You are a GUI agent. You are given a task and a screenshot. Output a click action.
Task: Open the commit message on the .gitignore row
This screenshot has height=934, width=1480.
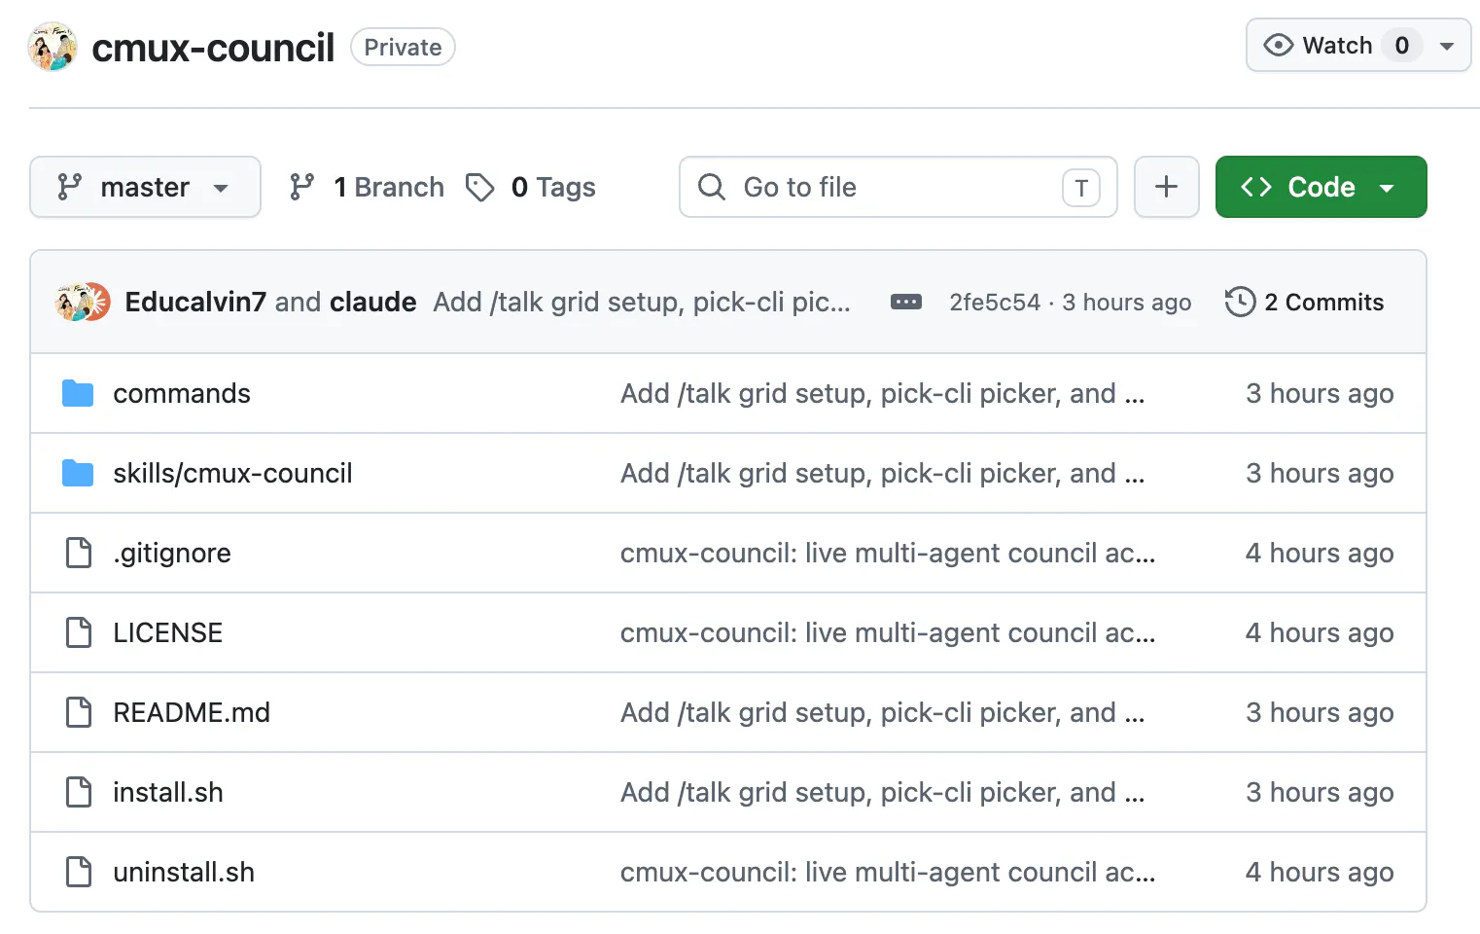click(x=888, y=553)
